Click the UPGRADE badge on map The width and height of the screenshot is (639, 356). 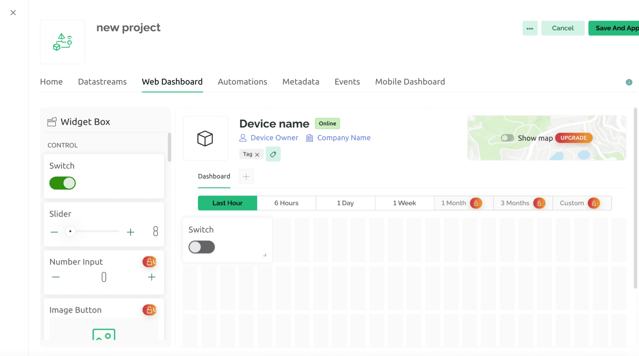[x=574, y=138]
